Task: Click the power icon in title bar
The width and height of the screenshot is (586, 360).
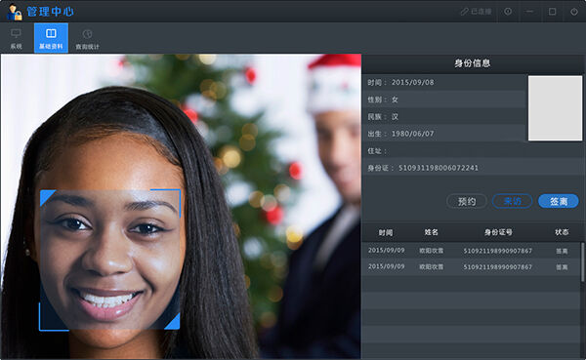Action: (574, 12)
